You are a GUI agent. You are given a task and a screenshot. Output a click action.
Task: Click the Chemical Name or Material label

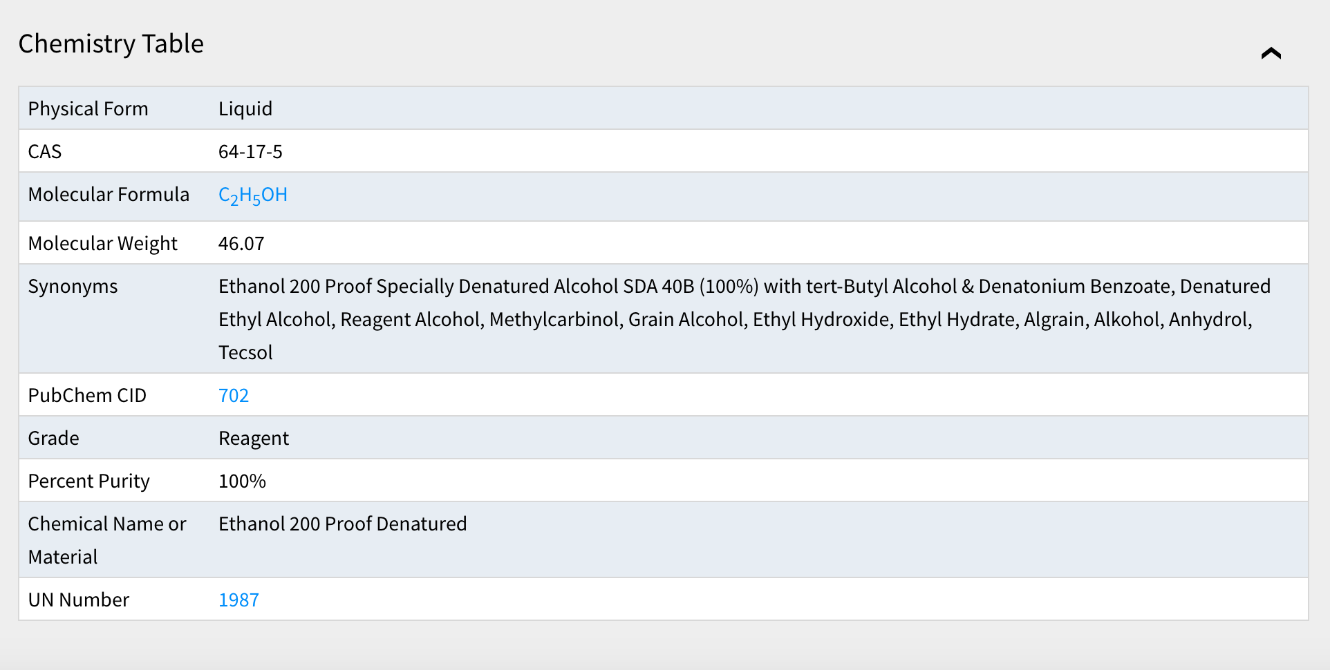107,540
